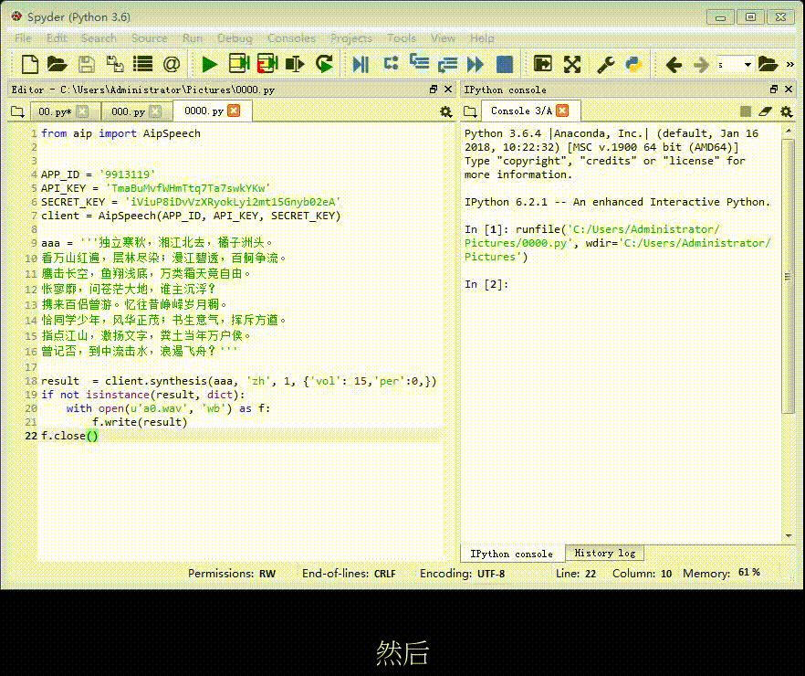Screen dimensions: 805x676
Task: Click line 18 client.synthesis code
Action: point(239,381)
